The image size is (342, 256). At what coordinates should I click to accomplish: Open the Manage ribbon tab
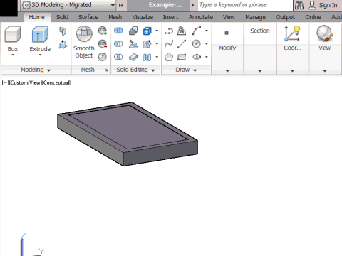coord(255,17)
